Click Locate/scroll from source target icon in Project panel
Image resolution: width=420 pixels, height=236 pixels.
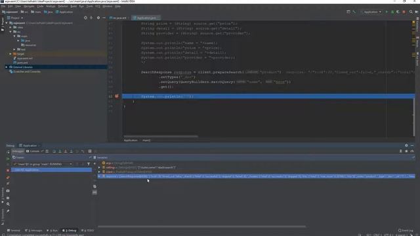85,18
